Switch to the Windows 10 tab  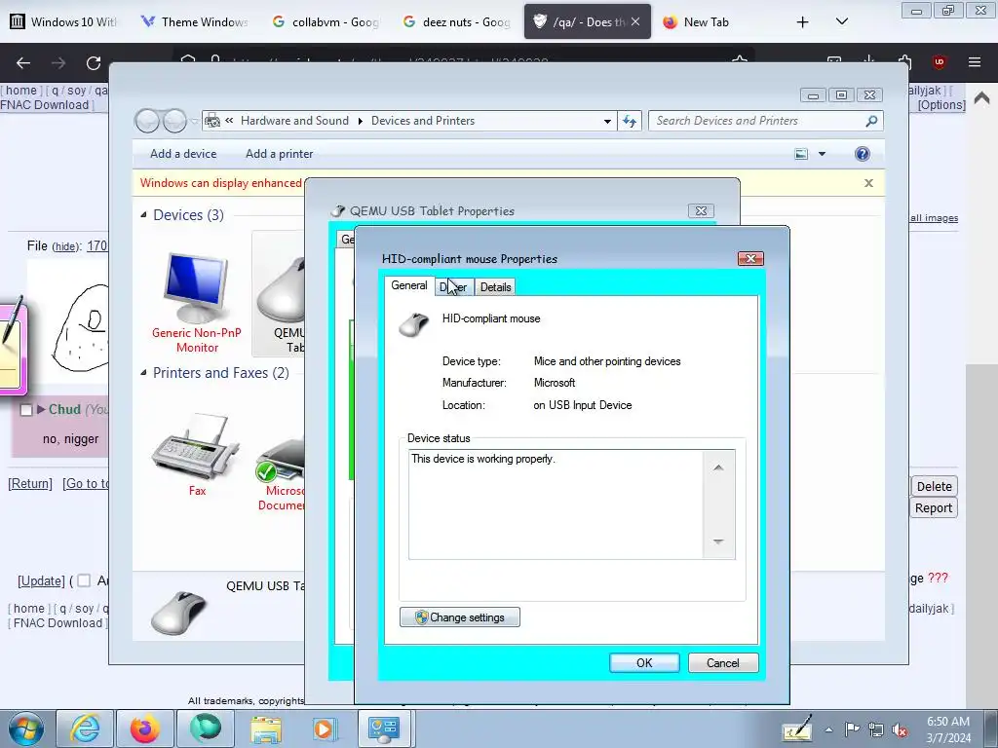(64, 22)
